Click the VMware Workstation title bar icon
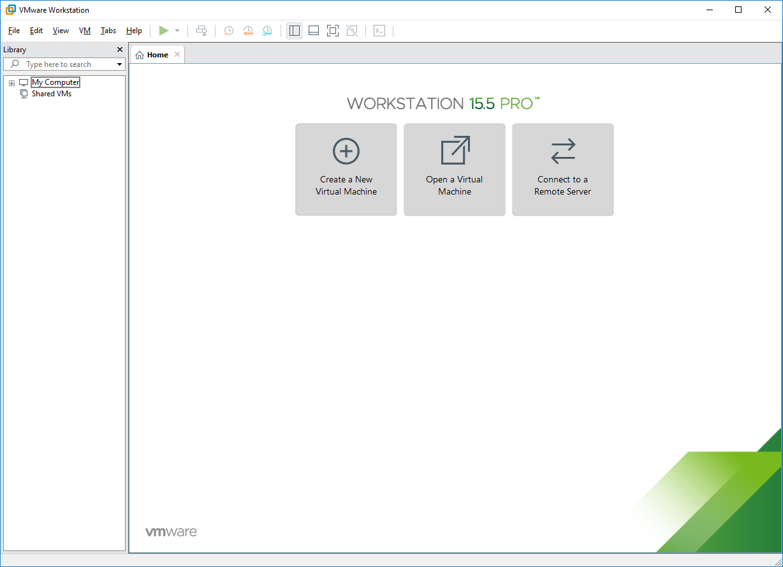 [x=10, y=10]
